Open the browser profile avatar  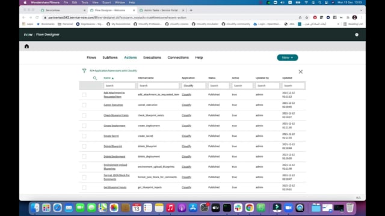click(x=354, y=17)
